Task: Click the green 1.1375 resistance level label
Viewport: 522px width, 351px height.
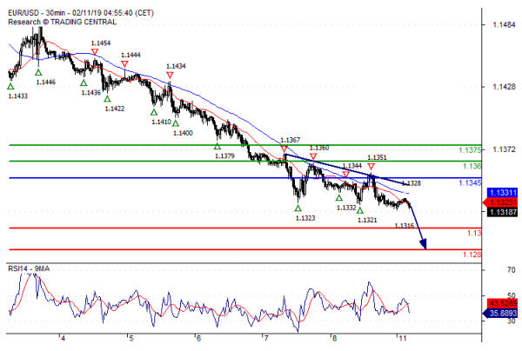Action: tap(469, 149)
